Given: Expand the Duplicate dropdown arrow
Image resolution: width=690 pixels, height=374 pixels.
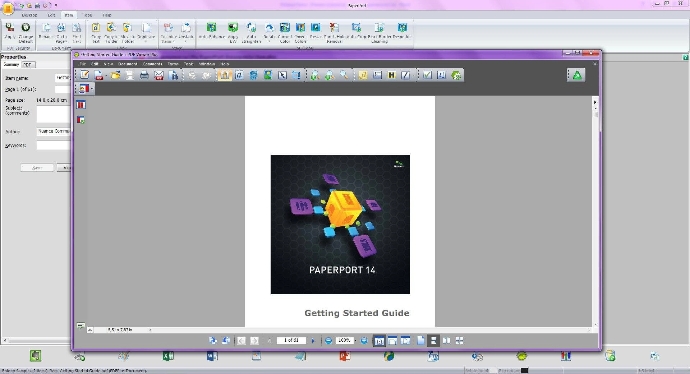Looking at the screenshot, I should [146, 42].
